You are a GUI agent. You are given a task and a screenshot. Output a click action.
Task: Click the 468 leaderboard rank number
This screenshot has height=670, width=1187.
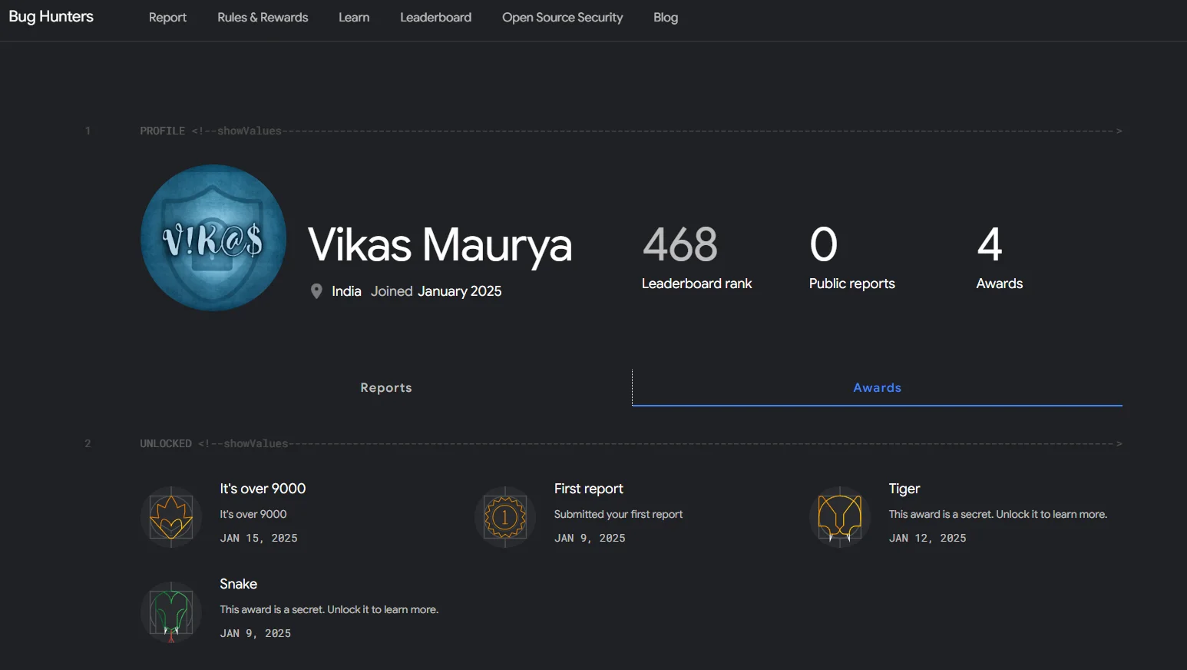(680, 244)
